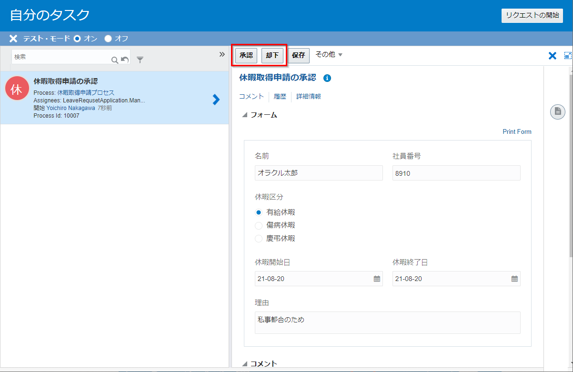Turn test mode オン radio button
573x372 pixels.
pos(77,39)
